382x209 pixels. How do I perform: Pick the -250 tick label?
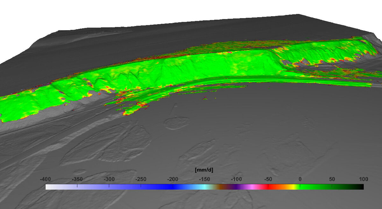click(x=141, y=179)
